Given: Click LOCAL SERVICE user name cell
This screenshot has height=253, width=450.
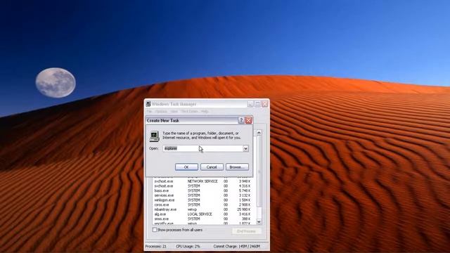Looking at the screenshot, I should tap(200, 214).
